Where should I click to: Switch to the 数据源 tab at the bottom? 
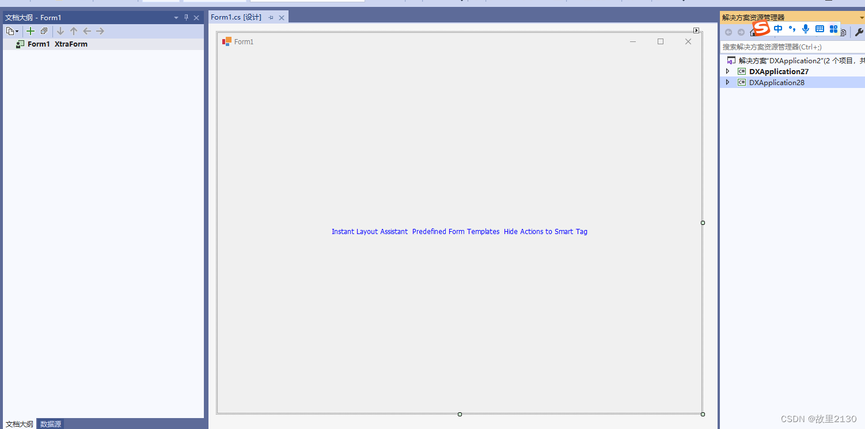click(50, 424)
